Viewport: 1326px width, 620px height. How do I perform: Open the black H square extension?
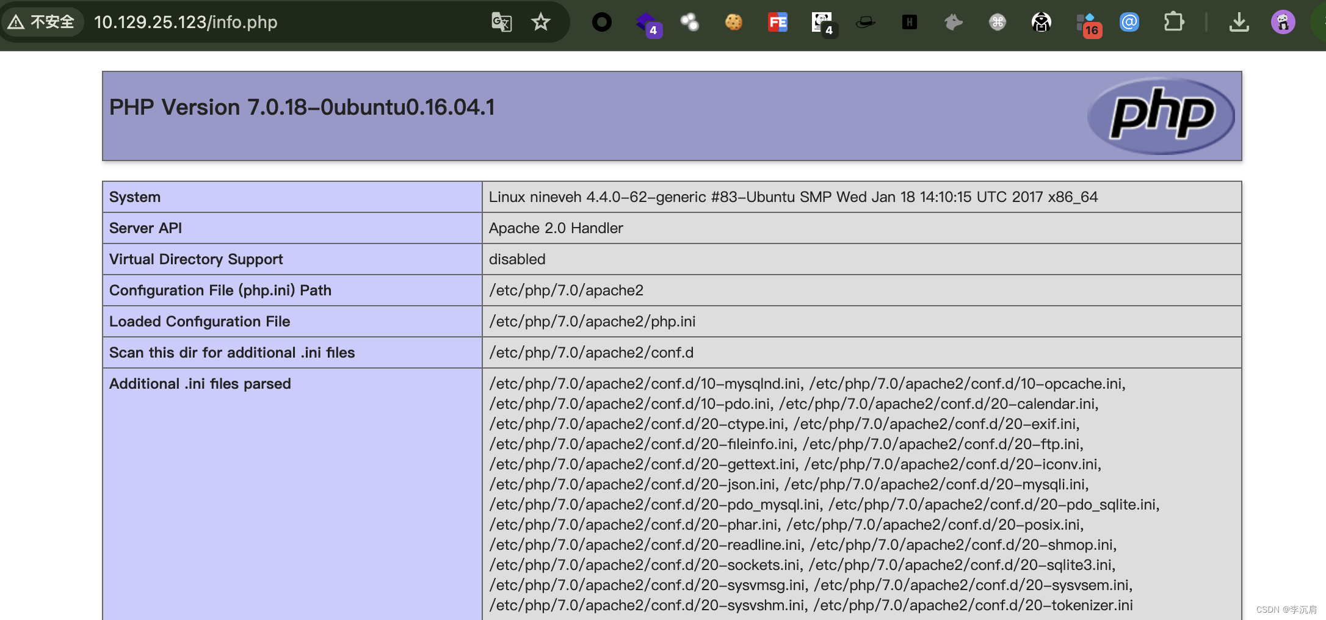pyautogui.click(x=909, y=23)
